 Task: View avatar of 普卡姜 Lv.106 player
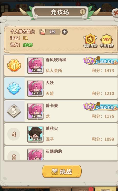pyautogui.click(x=35, y=111)
